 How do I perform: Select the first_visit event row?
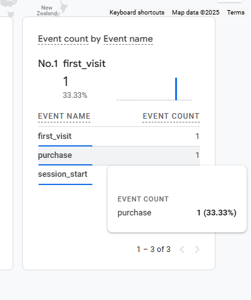[119, 136]
